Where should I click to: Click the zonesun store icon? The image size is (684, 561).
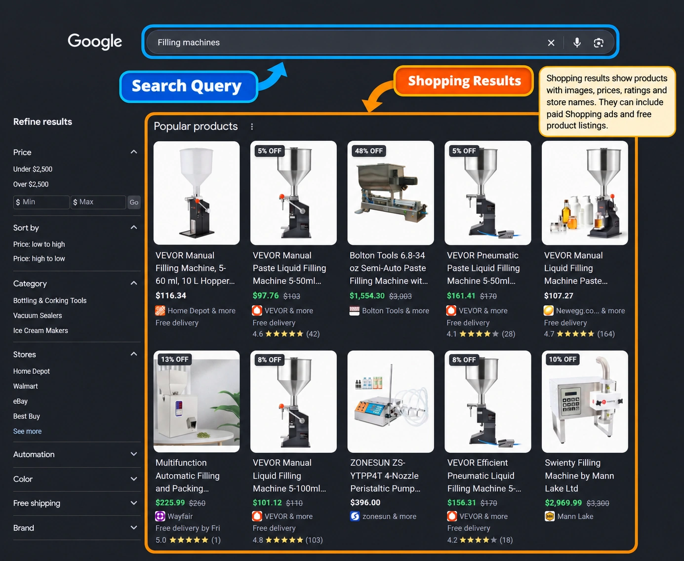(355, 516)
